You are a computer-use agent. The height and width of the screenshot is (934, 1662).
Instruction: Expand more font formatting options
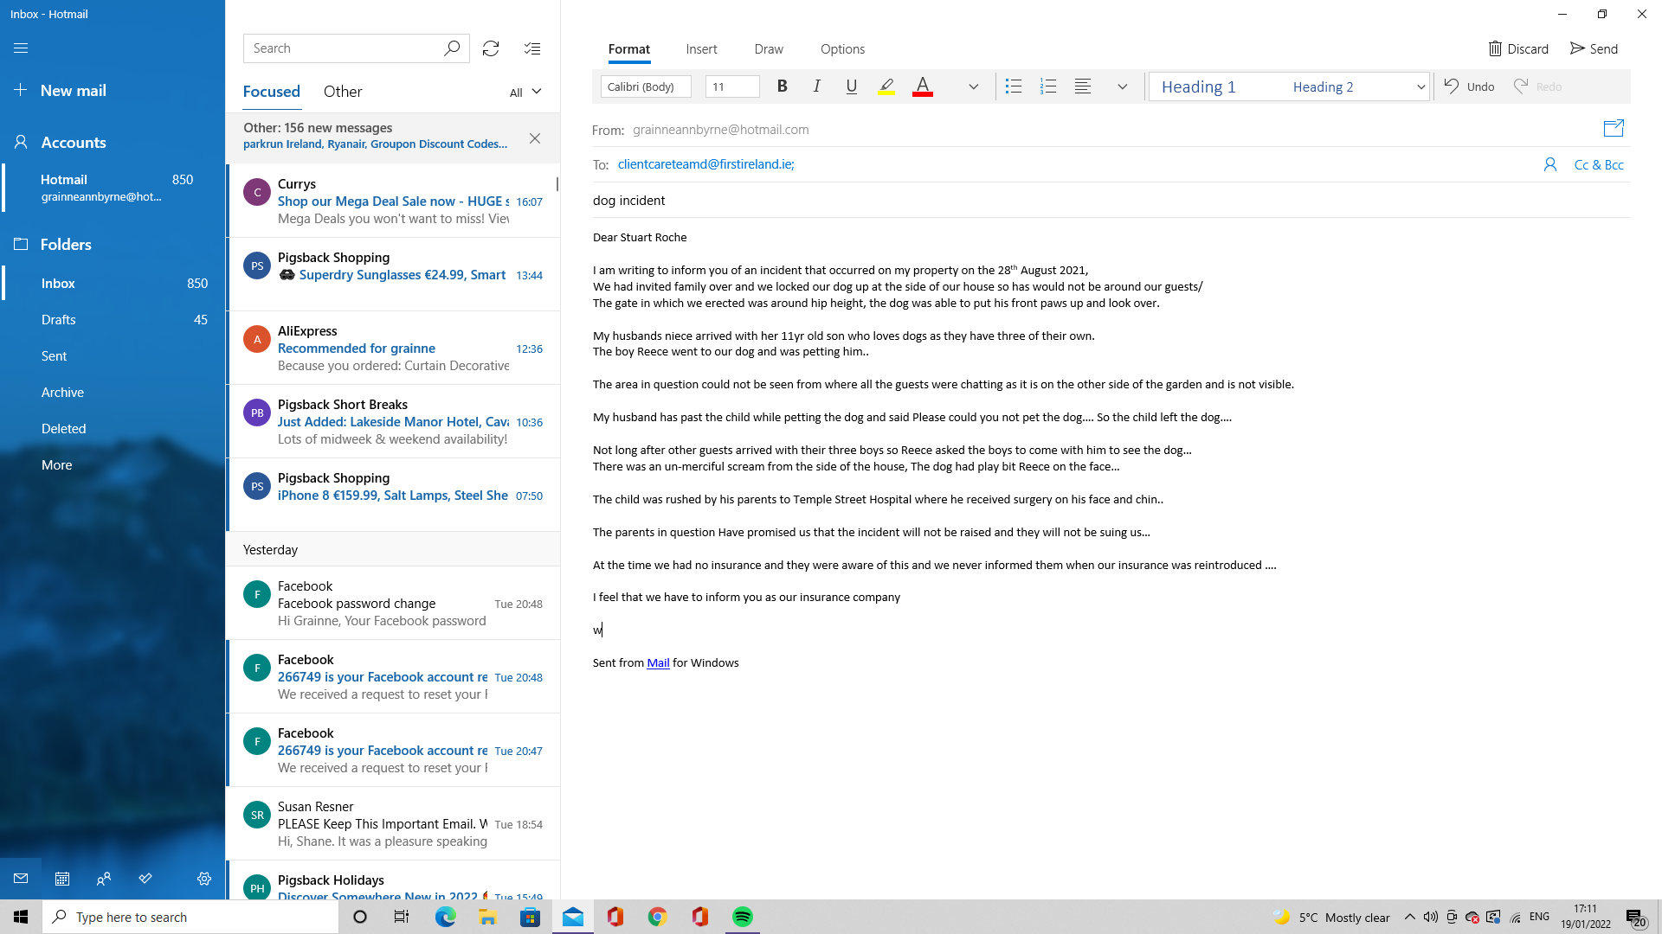click(x=973, y=86)
